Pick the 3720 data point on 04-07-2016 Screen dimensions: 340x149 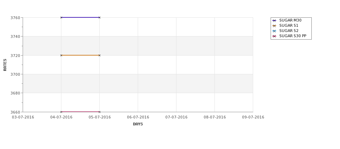61,55
